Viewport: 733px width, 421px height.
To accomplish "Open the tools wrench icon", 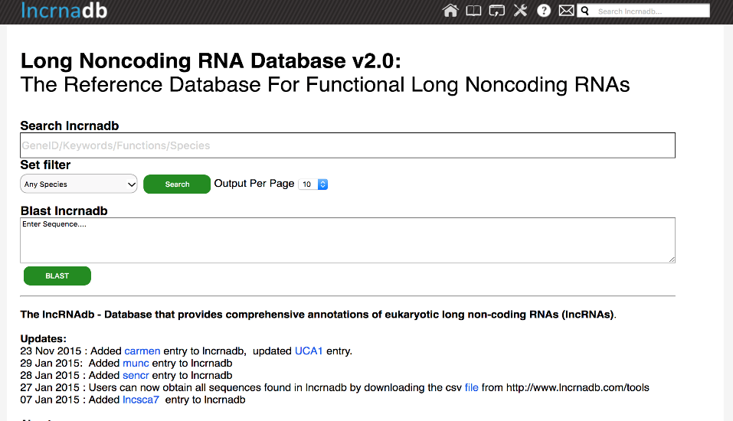I will point(521,11).
